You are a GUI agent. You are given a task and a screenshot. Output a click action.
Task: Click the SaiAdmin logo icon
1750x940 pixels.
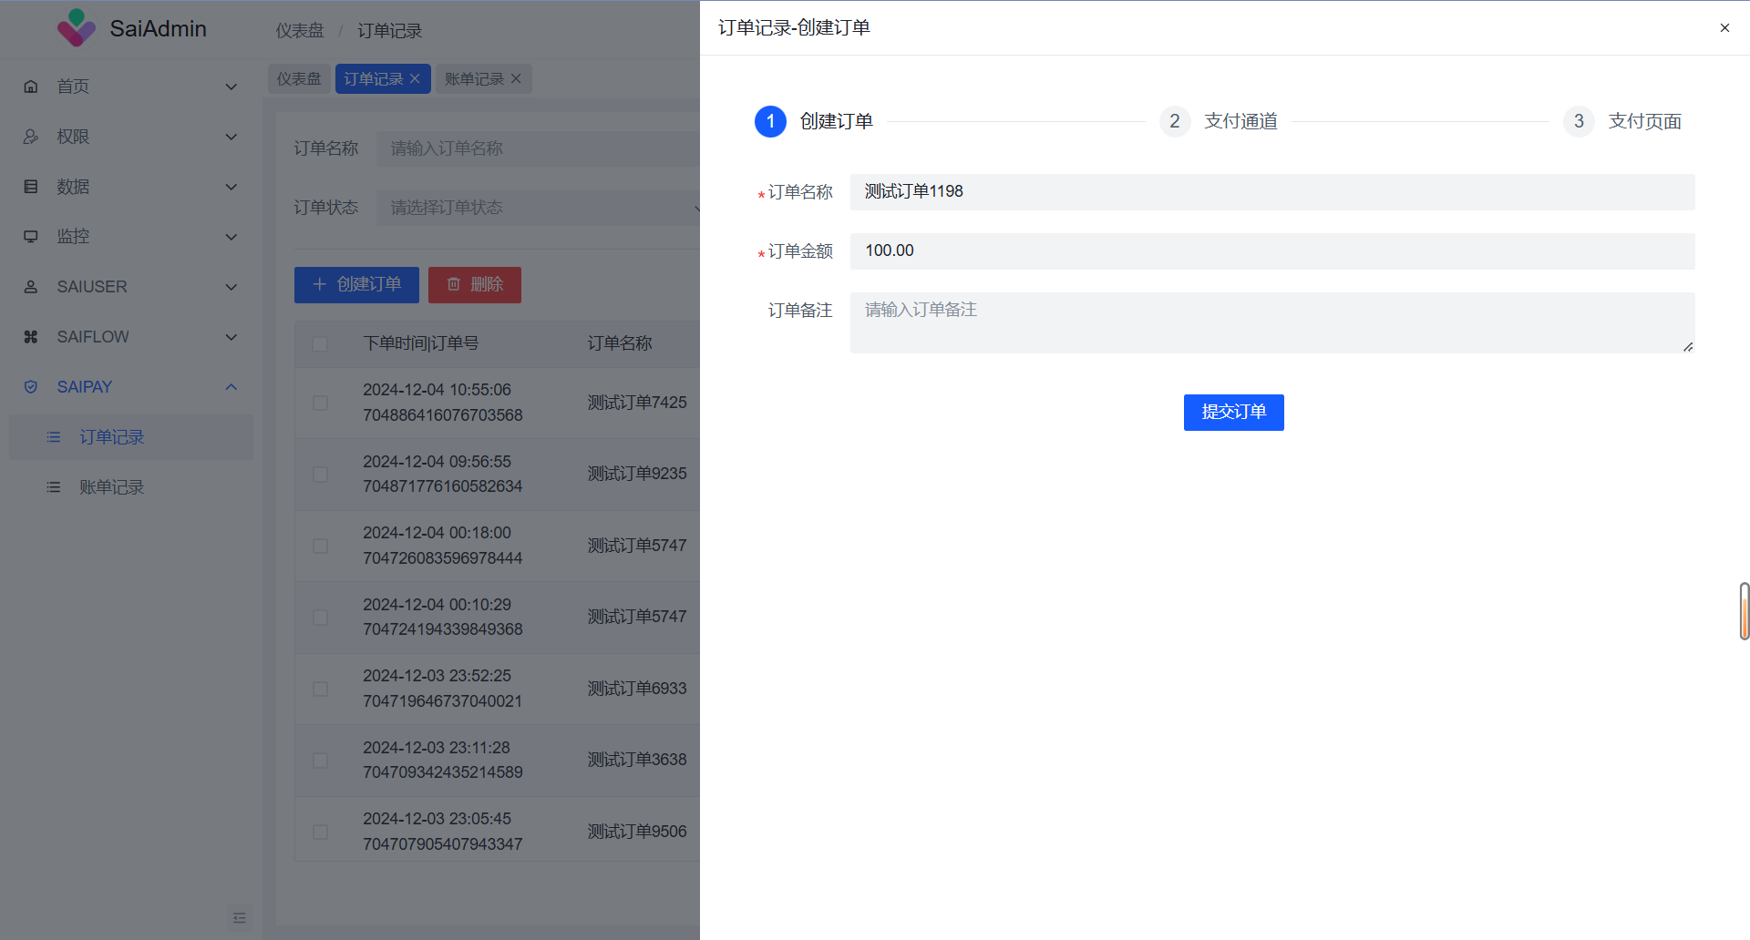coord(77,28)
